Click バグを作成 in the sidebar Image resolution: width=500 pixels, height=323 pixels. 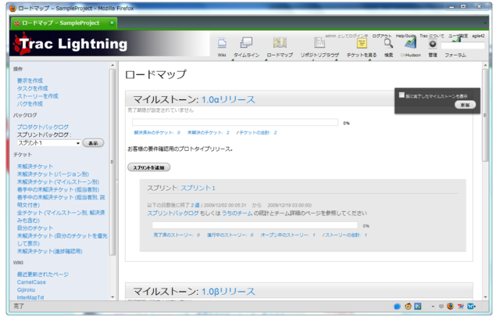click(x=30, y=104)
